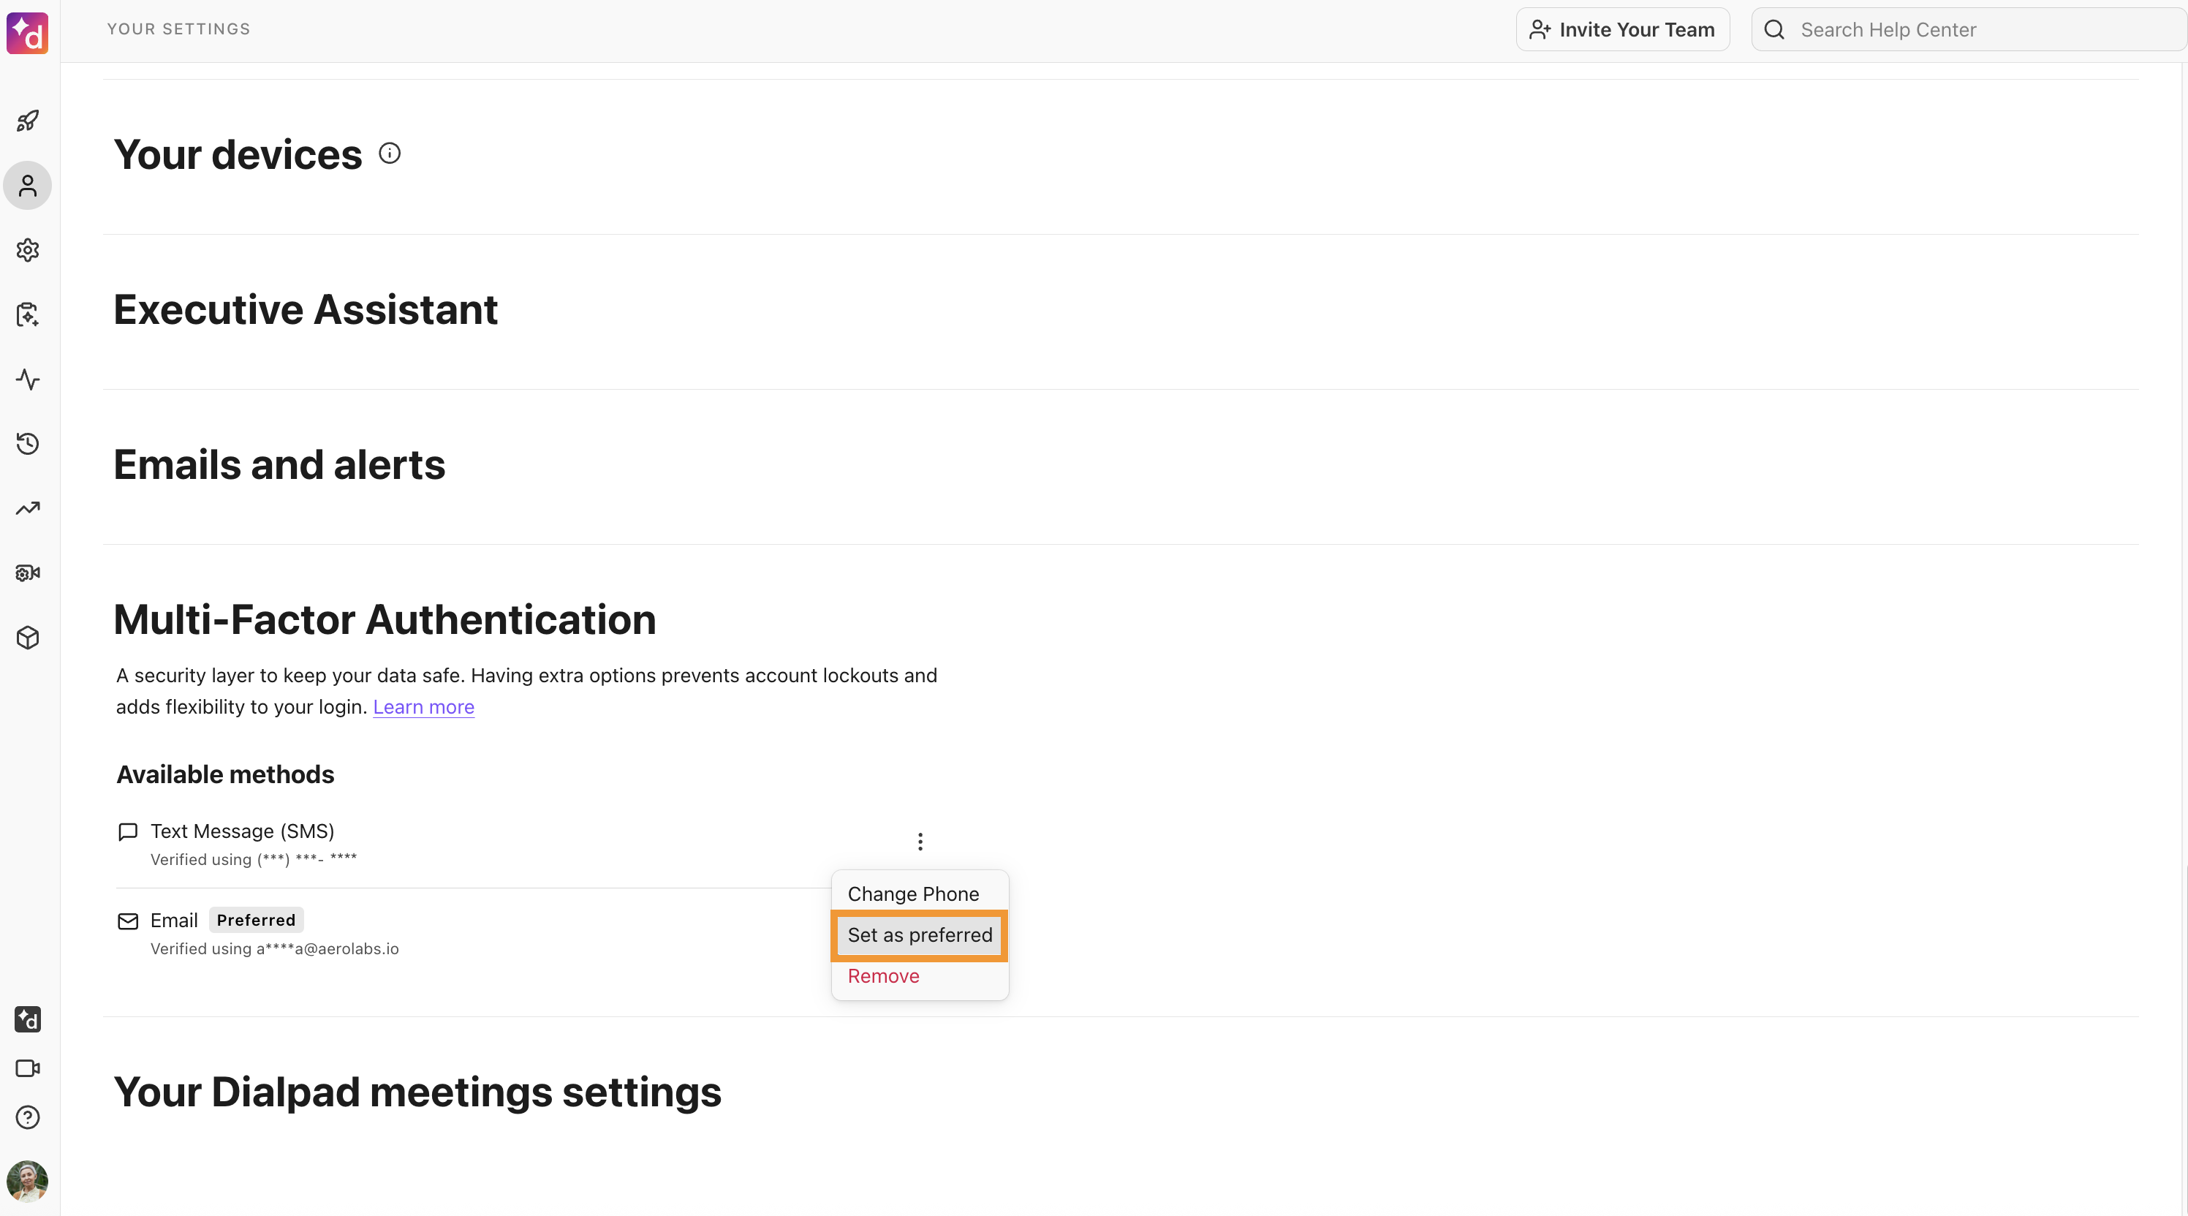Expand Your Dialpad meetings settings section
Image resolution: width=2188 pixels, height=1216 pixels.
(x=417, y=1092)
